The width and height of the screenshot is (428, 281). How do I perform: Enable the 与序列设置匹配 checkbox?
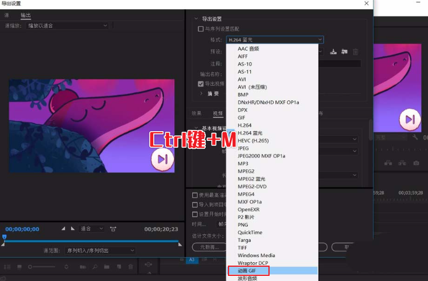pyautogui.click(x=201, y=29)
